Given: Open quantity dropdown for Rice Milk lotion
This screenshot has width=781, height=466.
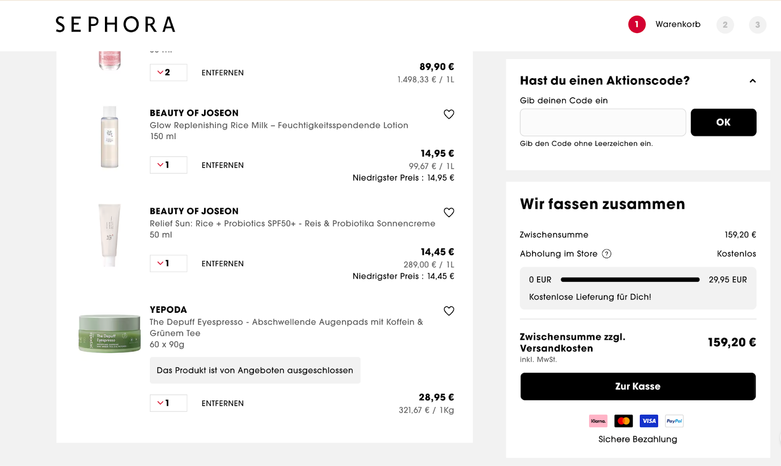Looking at the screenshot, I should coord(168,165).
